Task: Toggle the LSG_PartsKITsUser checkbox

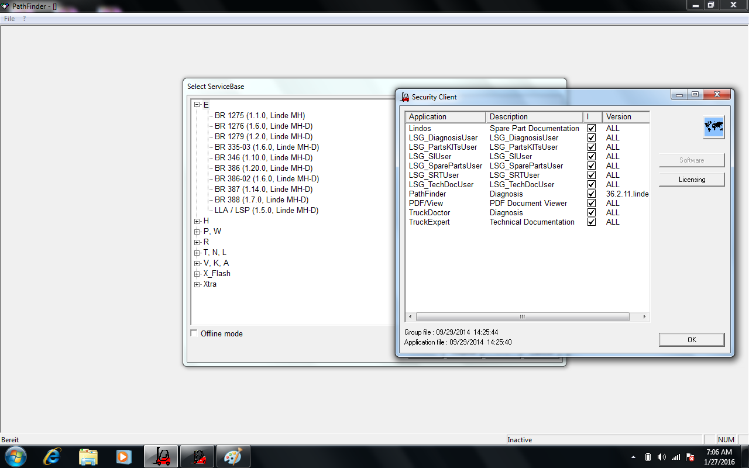Action: tap(592, 147)
